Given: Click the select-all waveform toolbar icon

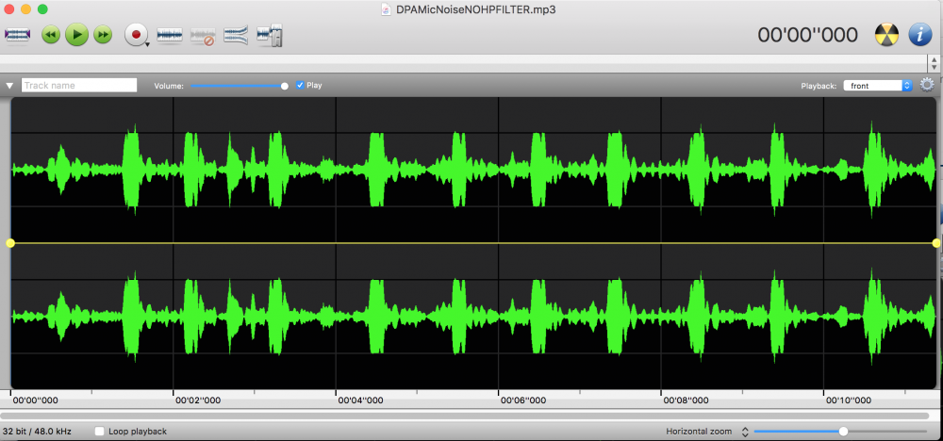Looking at the screenshot, I should click(17, 35).
